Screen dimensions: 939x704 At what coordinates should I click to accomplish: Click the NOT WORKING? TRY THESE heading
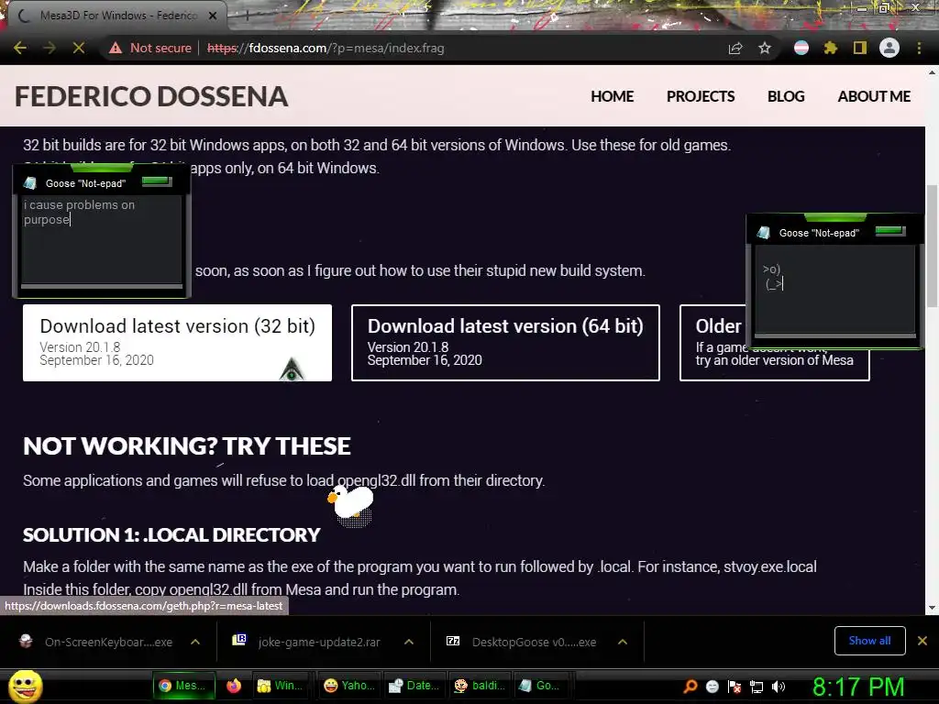[x=187, y=446]
